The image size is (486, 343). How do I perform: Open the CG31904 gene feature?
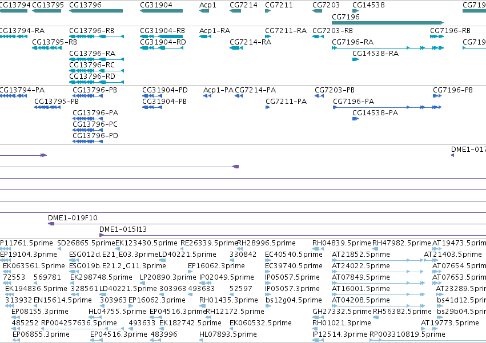pyautogui.click(x=161, y=11)
